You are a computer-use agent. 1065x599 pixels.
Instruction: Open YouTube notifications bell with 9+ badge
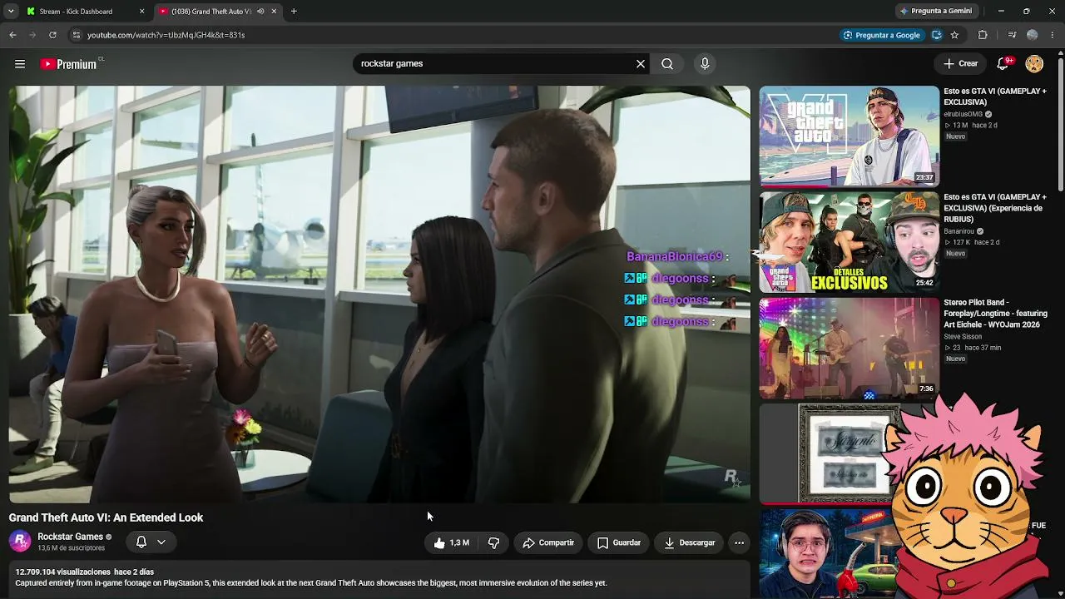coord(1003,64)
